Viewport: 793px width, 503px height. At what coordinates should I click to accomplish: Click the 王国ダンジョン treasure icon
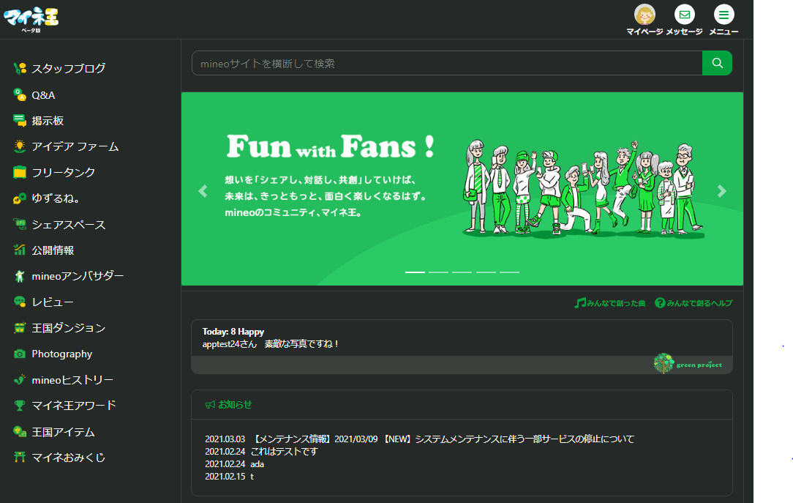pyautogui.click(x=20, y=328)
